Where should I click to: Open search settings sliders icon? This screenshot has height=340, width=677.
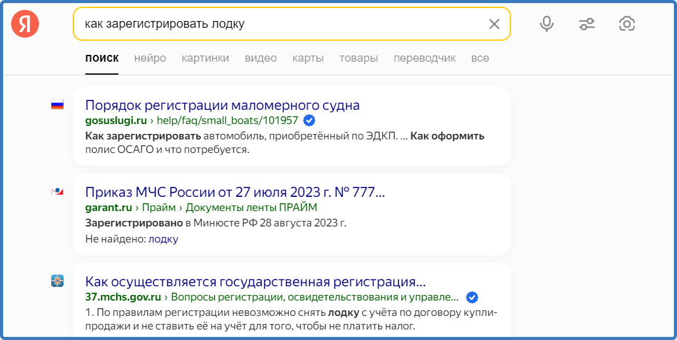[x=587, y=23]
